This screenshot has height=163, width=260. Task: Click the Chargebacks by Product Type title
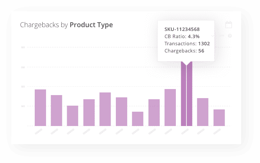pos(66,25)
